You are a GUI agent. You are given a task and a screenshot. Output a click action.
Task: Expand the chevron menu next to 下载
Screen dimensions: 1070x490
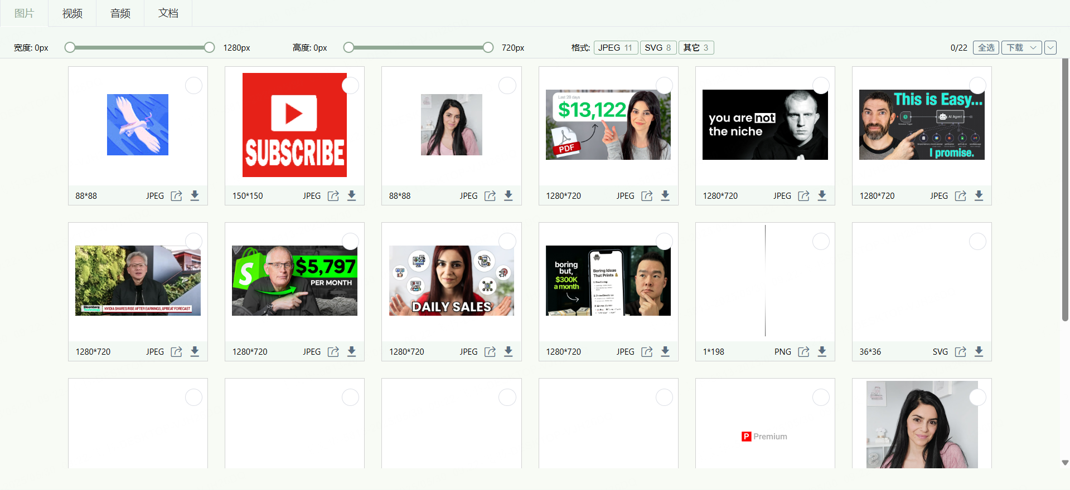point(1050,48)
